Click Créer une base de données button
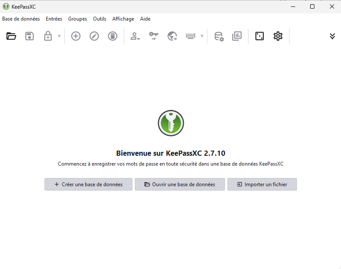 [x=89, y=184]
